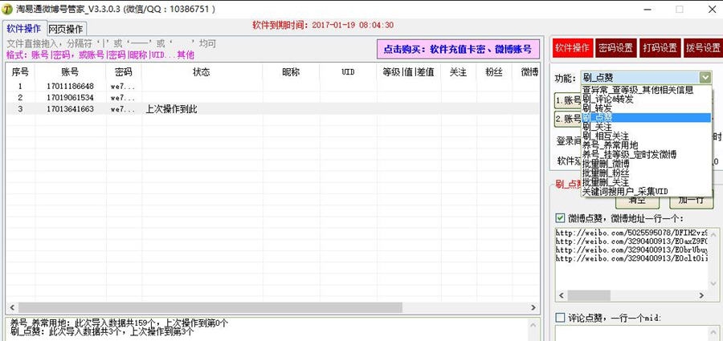The image size is (723, 341).
Task: Open the 打码设置 tab
Action: (660, 48)
